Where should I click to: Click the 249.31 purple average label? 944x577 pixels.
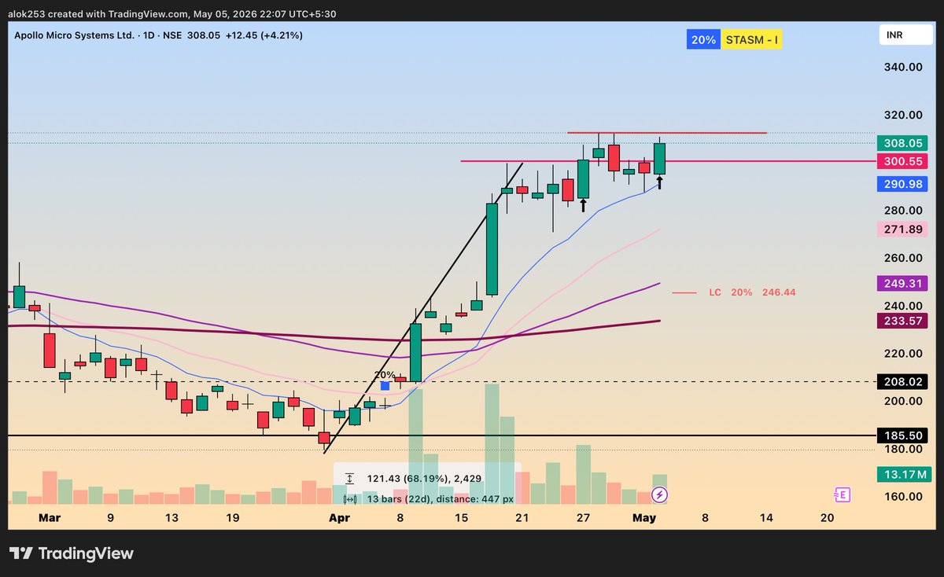(903, 283)
